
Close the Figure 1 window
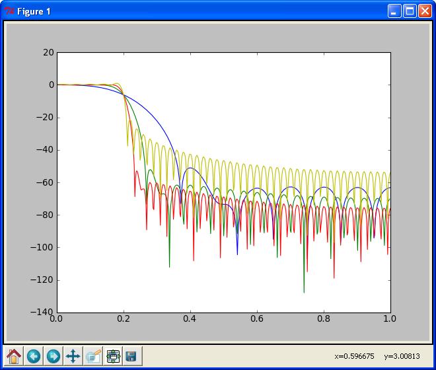coord(424,11)
